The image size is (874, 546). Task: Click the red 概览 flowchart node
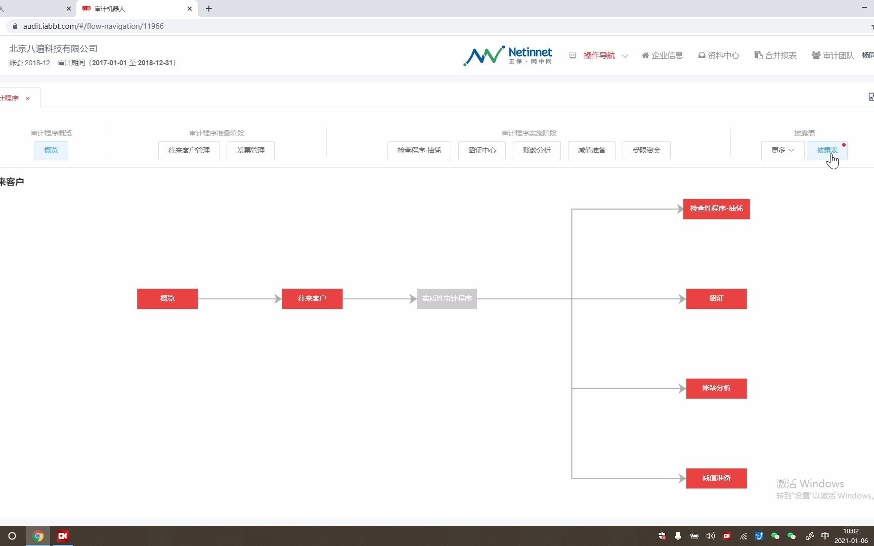167,299
